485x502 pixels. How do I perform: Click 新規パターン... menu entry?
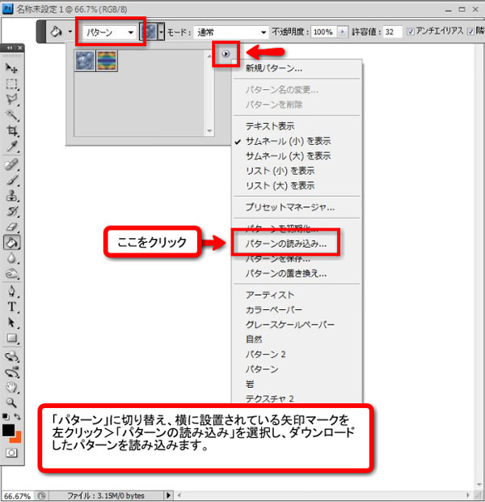274,68
